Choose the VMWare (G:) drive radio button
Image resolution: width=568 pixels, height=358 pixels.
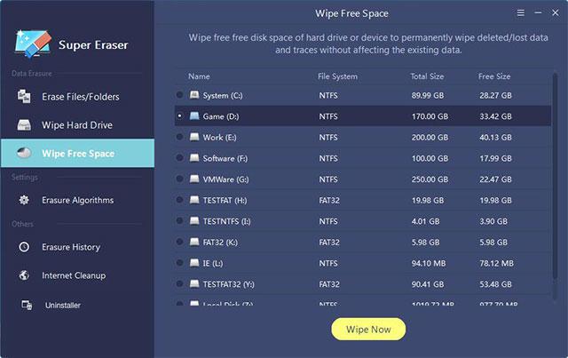tap(180, 179)
